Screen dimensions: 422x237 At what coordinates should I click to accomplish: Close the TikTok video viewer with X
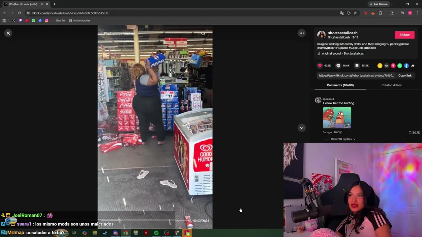(x=8, y=33)
